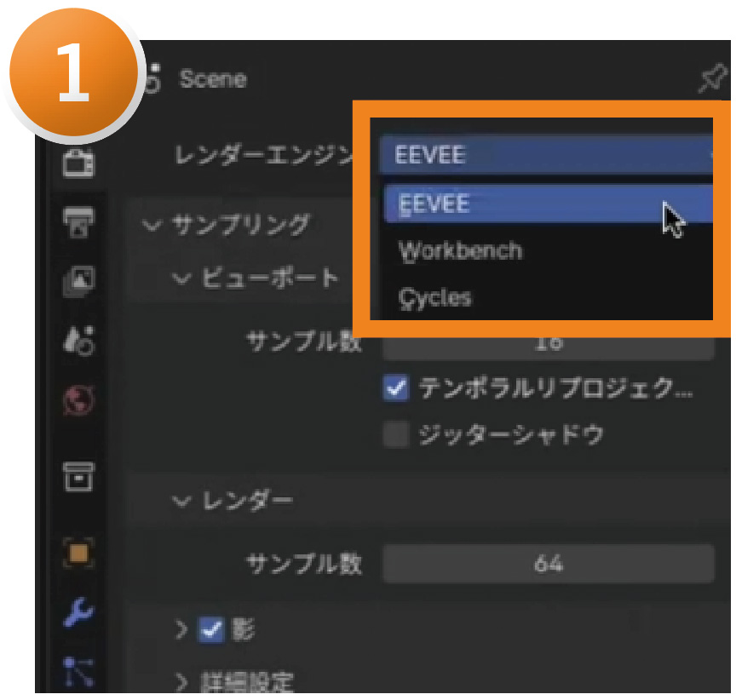The width and height of the screenshot is (736, 700).
Task: Open the View Layer properties icon
Action: (78, 280)
